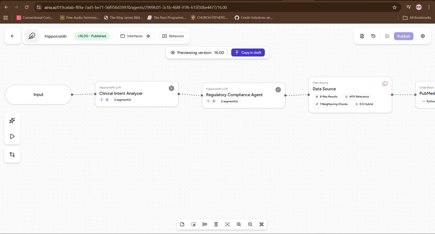This screenshot has width=435, height=234.
Task: Open the Behaviors tab
Action: coord(173,36)
